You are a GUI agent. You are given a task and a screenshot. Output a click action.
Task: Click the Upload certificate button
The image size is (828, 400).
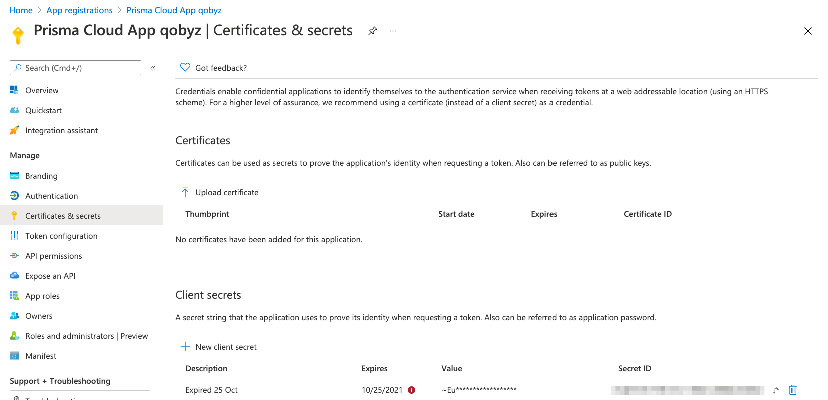pos(220,192)
